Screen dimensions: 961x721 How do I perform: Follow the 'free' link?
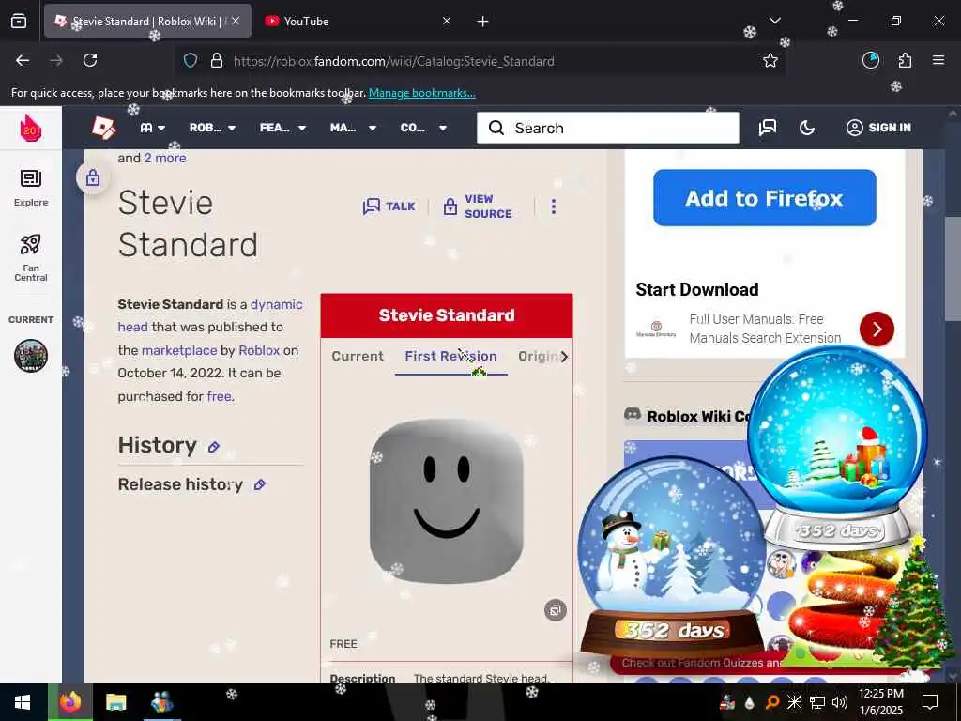coord(219,396)
